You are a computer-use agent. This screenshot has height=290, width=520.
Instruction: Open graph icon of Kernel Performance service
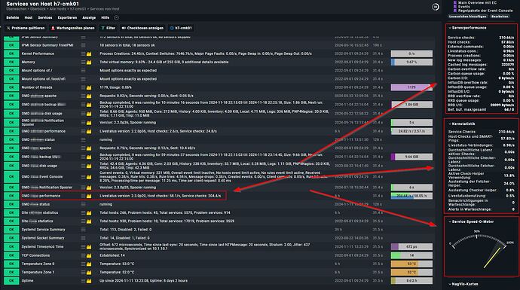89,53
